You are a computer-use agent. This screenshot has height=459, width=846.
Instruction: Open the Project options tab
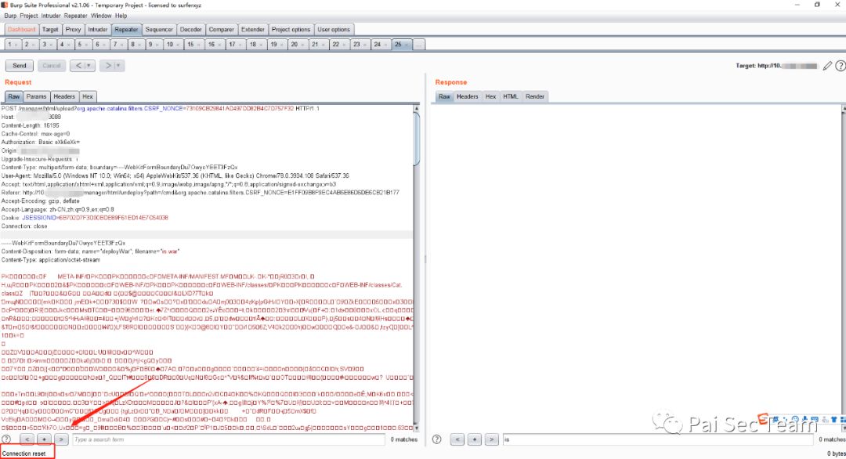(x=291, y=30)
